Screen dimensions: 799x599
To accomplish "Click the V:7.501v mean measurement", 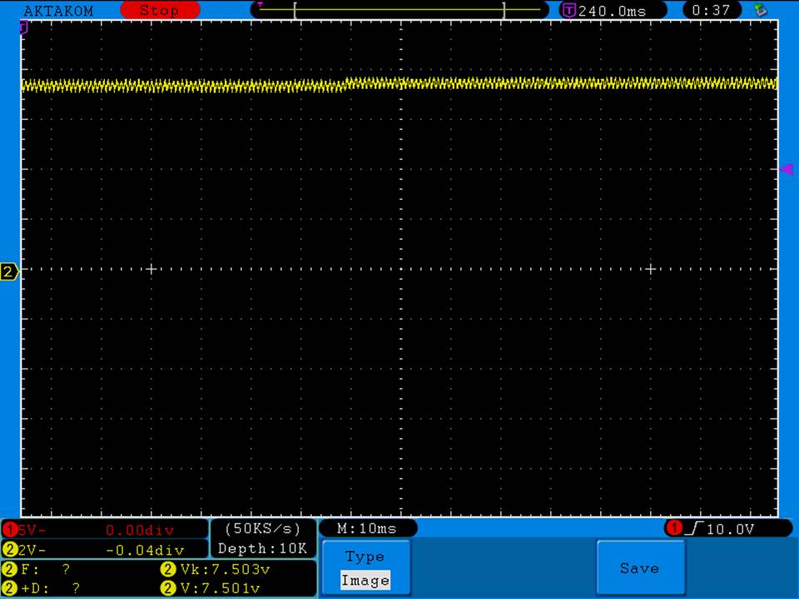I will tap(216, 588).
